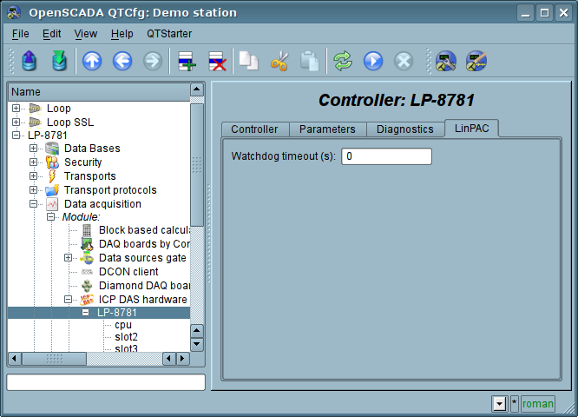Open the dropdown in the status bar
This screenshot has height=417, width=578.
pyautogui.click(x=499, y=403)
